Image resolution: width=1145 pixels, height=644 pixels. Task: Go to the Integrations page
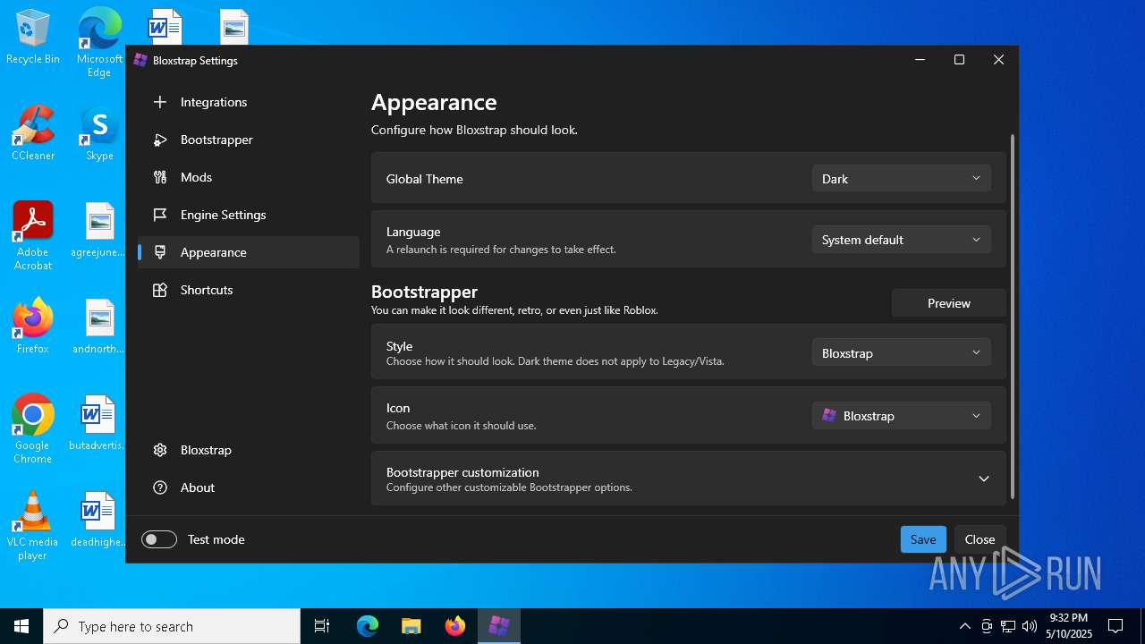point(249,102)
